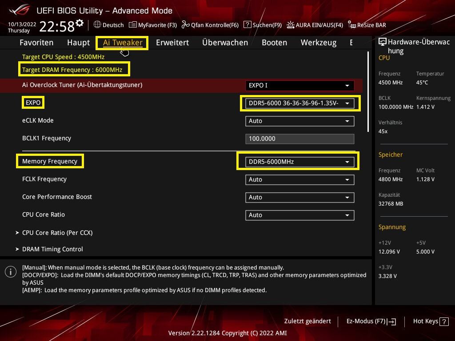Click the Ez-Modus exit arrow icon

coord(391,321)
